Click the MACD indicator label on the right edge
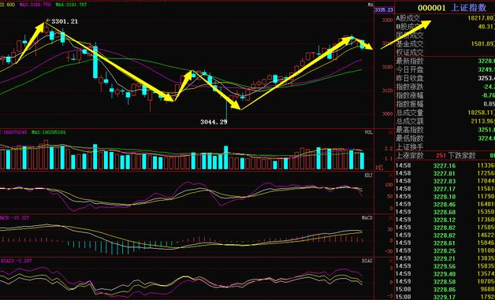 coord(368,218)
